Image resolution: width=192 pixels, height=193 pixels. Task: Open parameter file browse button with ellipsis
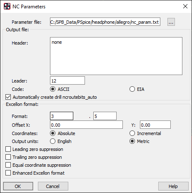(171, 22)
